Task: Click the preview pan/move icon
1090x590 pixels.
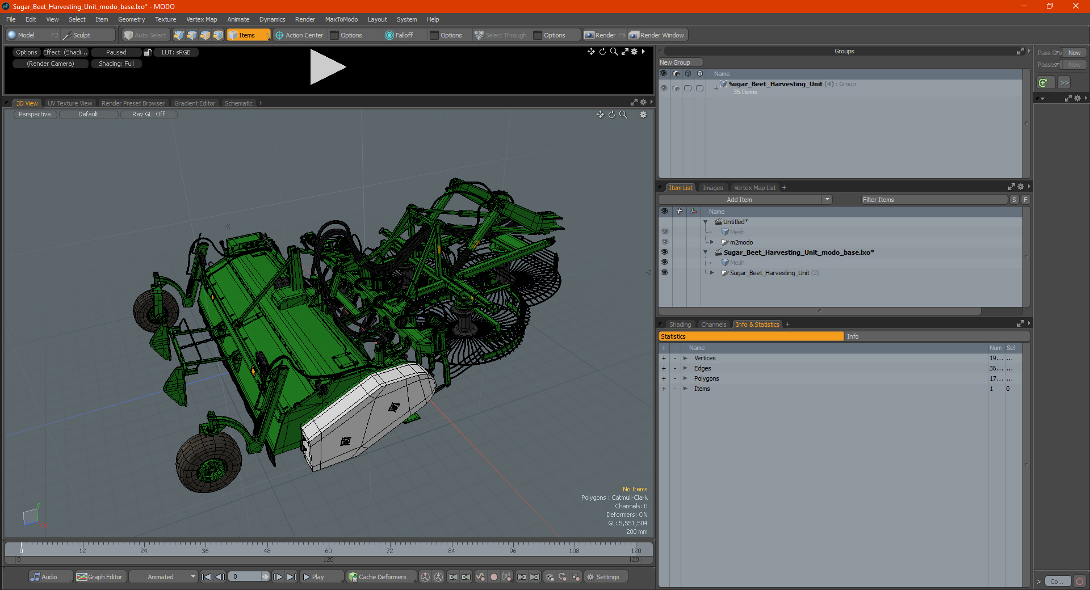Action: [x=591, y=52]
